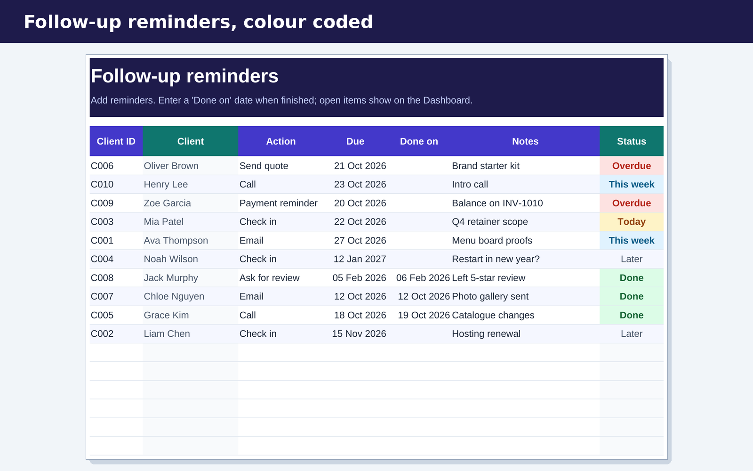Click the Hosting renewal note cell
The width and height of the screenshot is (753, 471).
[x=525, y=333]
